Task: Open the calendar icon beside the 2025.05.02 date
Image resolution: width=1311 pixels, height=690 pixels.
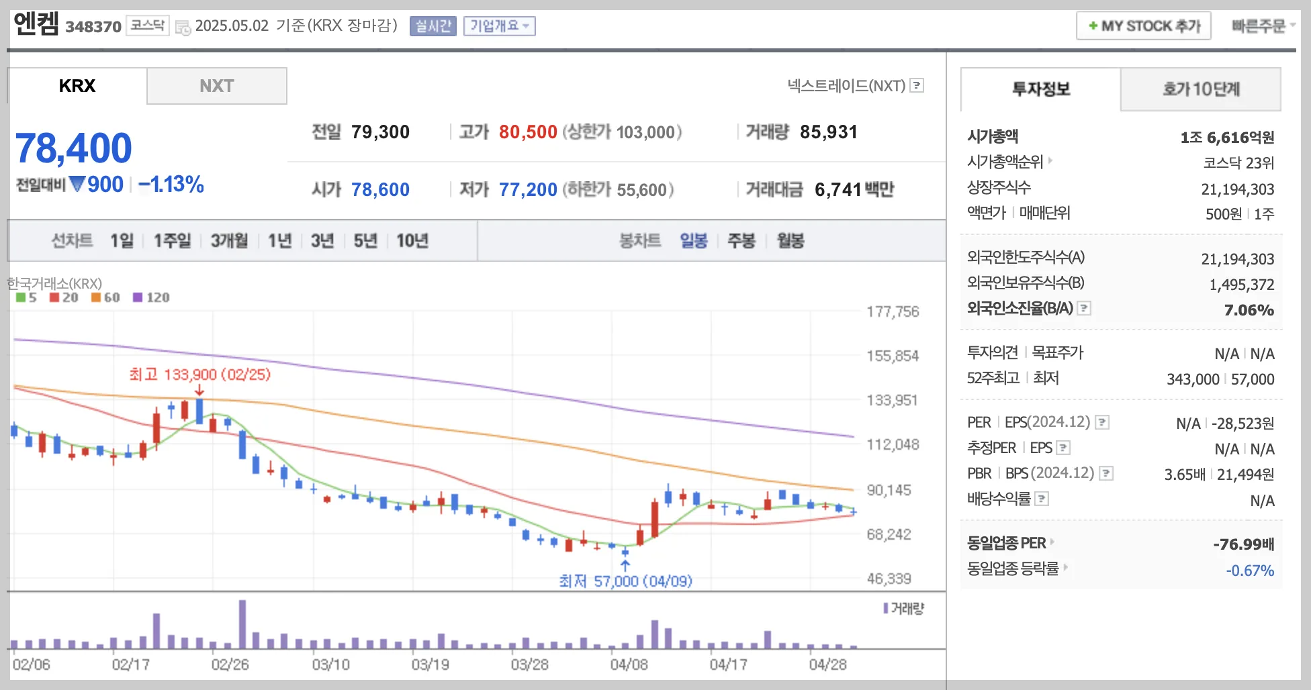Action: [x=183, y=28]
